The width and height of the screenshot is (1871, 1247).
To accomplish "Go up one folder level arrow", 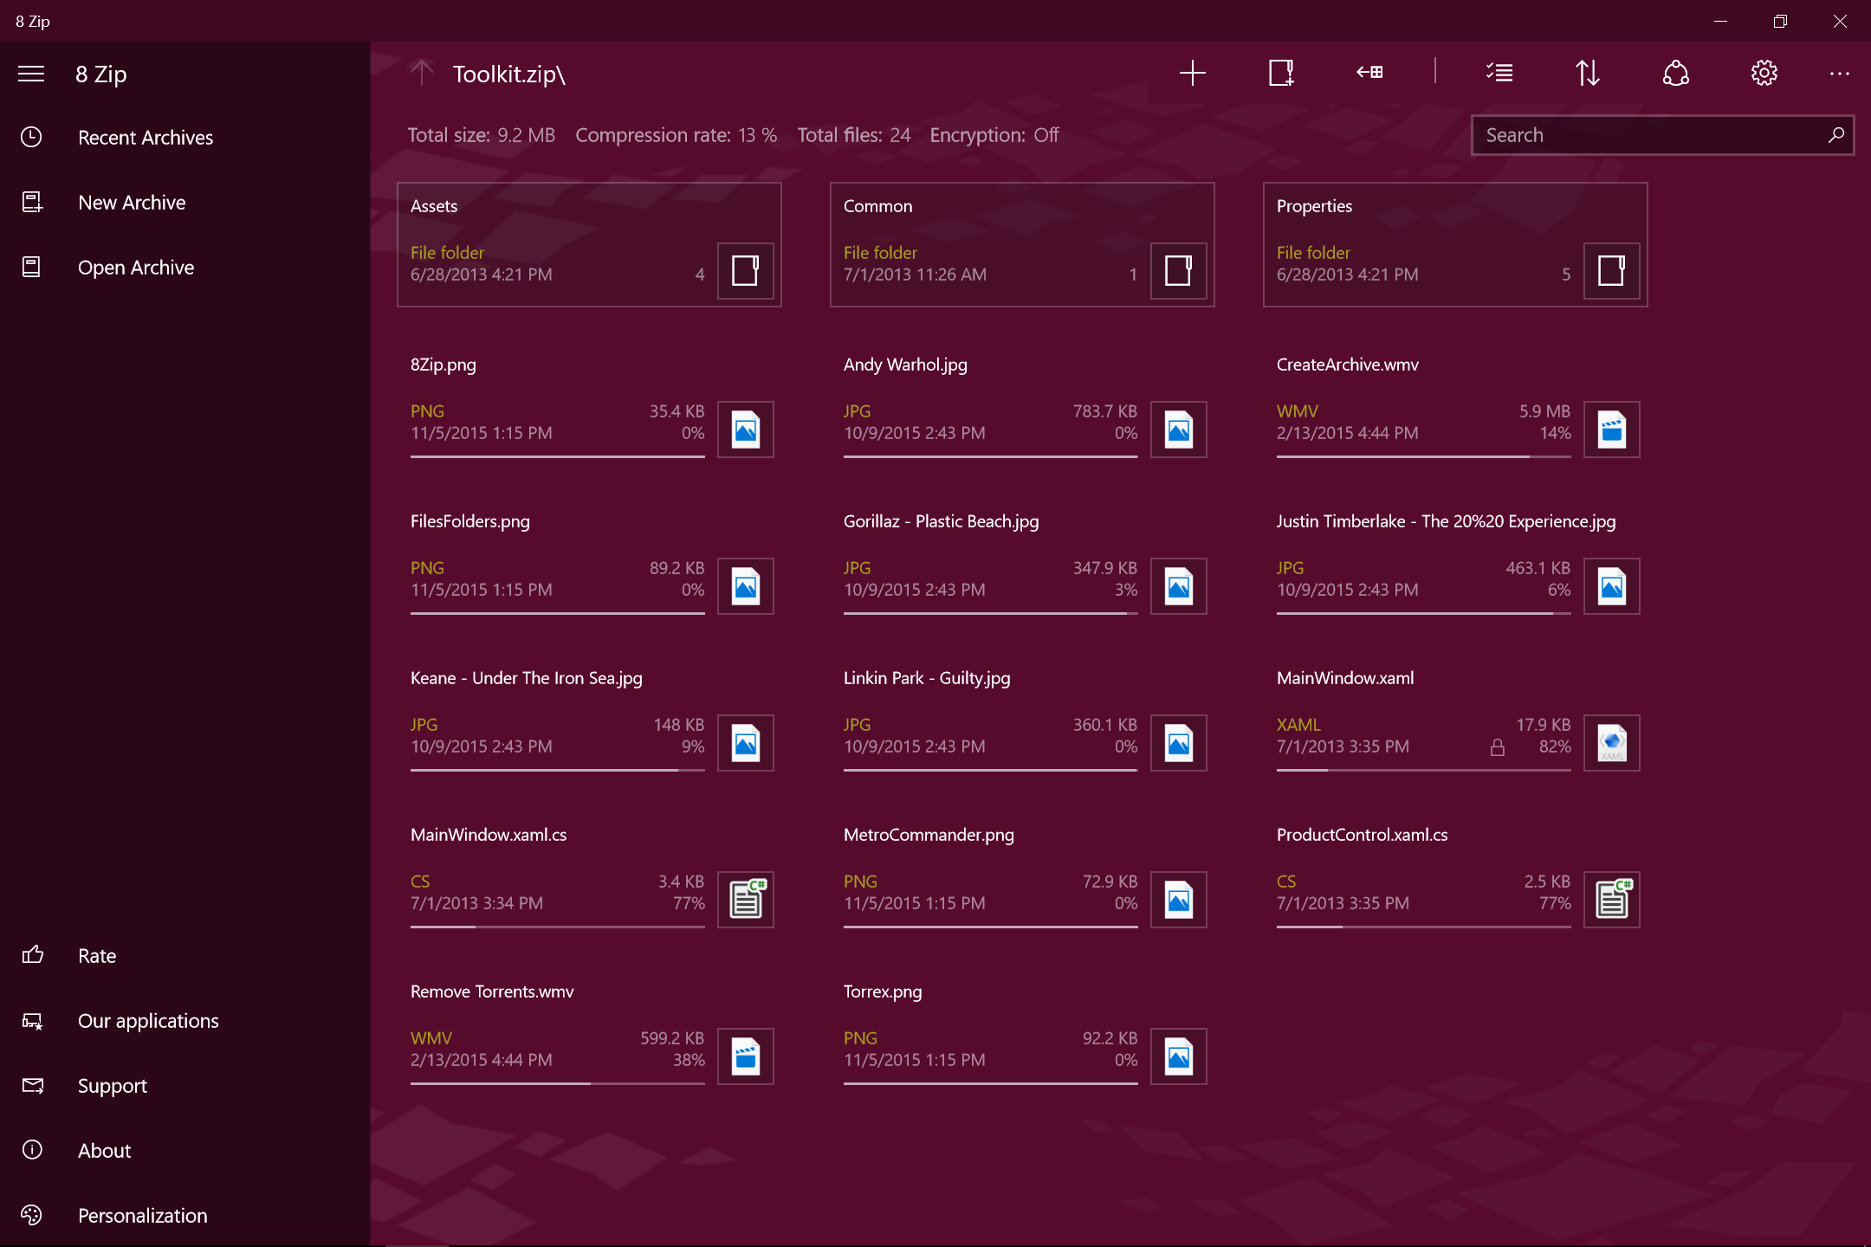I will 422,74.
